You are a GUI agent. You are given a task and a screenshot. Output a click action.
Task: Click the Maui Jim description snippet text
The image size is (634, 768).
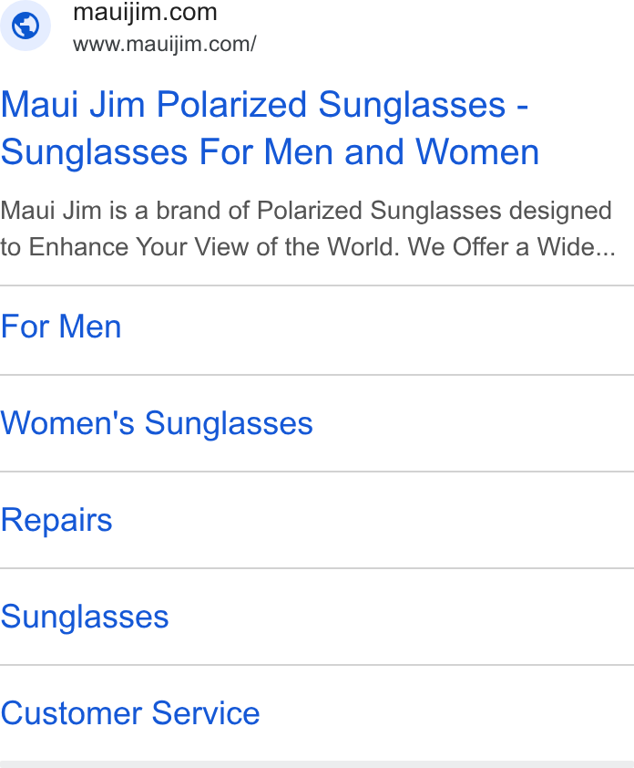coord(308,229)
